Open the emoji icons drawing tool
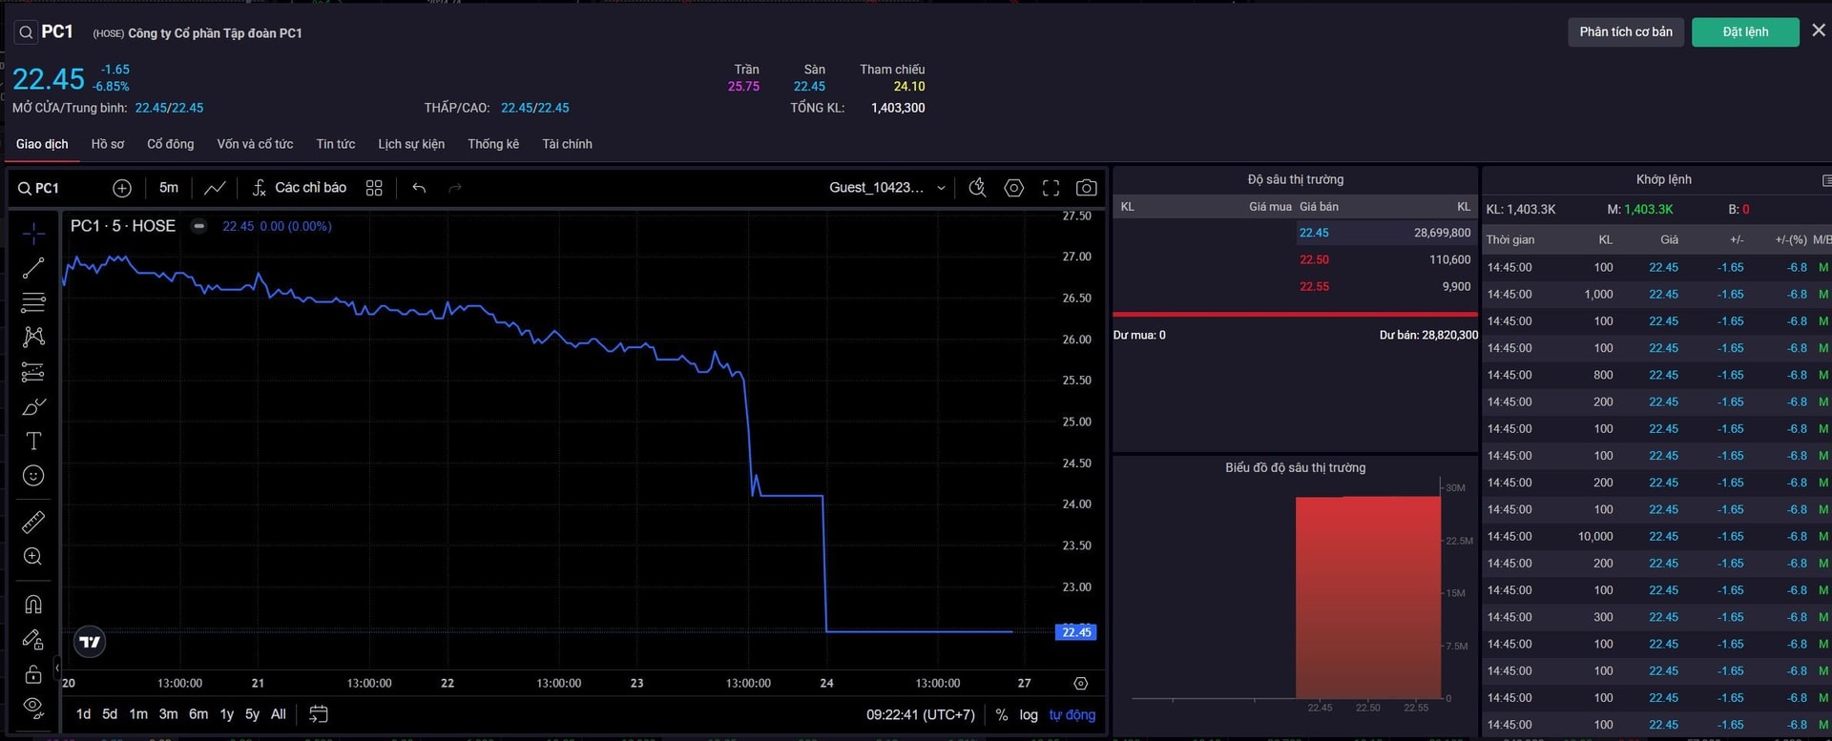 (x=33, y=476)
